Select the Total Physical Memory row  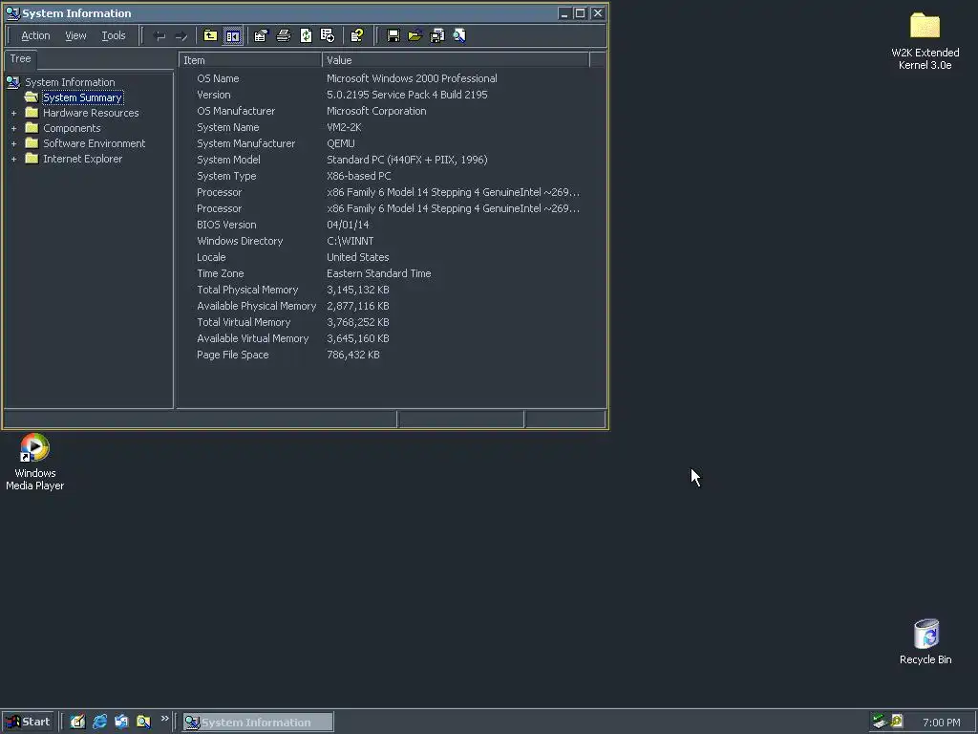[x=392, y=290]
